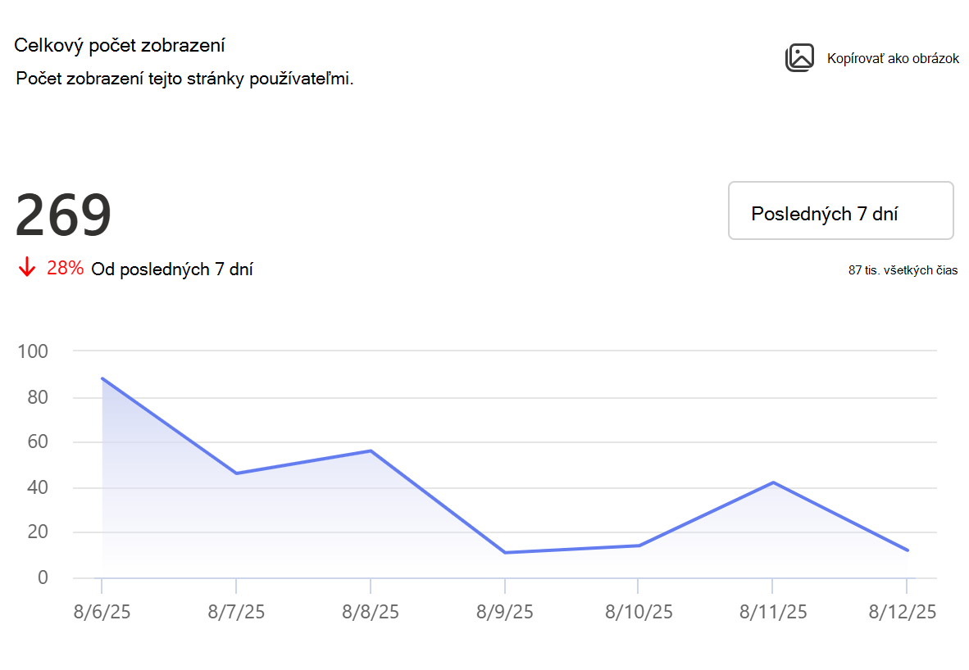
Task: Click the 8/9/25 axis date label
Action: [x=504, y=612]
